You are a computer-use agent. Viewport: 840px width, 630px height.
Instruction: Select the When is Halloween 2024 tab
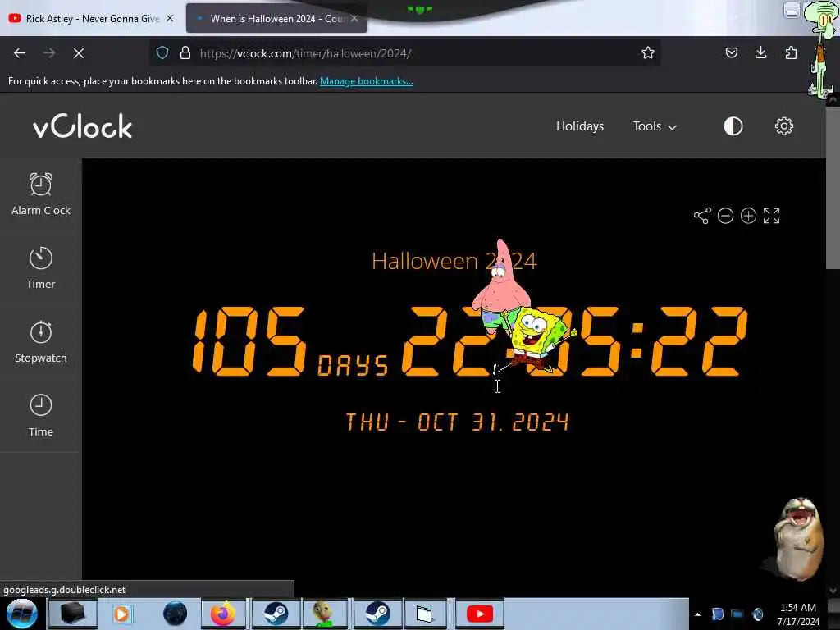(277, 19)
